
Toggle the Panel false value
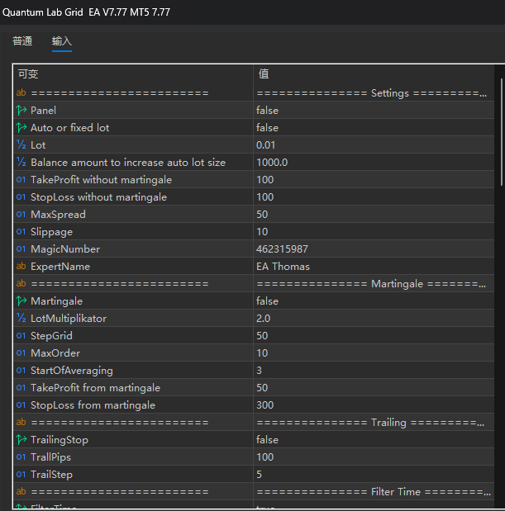[267, 111]
